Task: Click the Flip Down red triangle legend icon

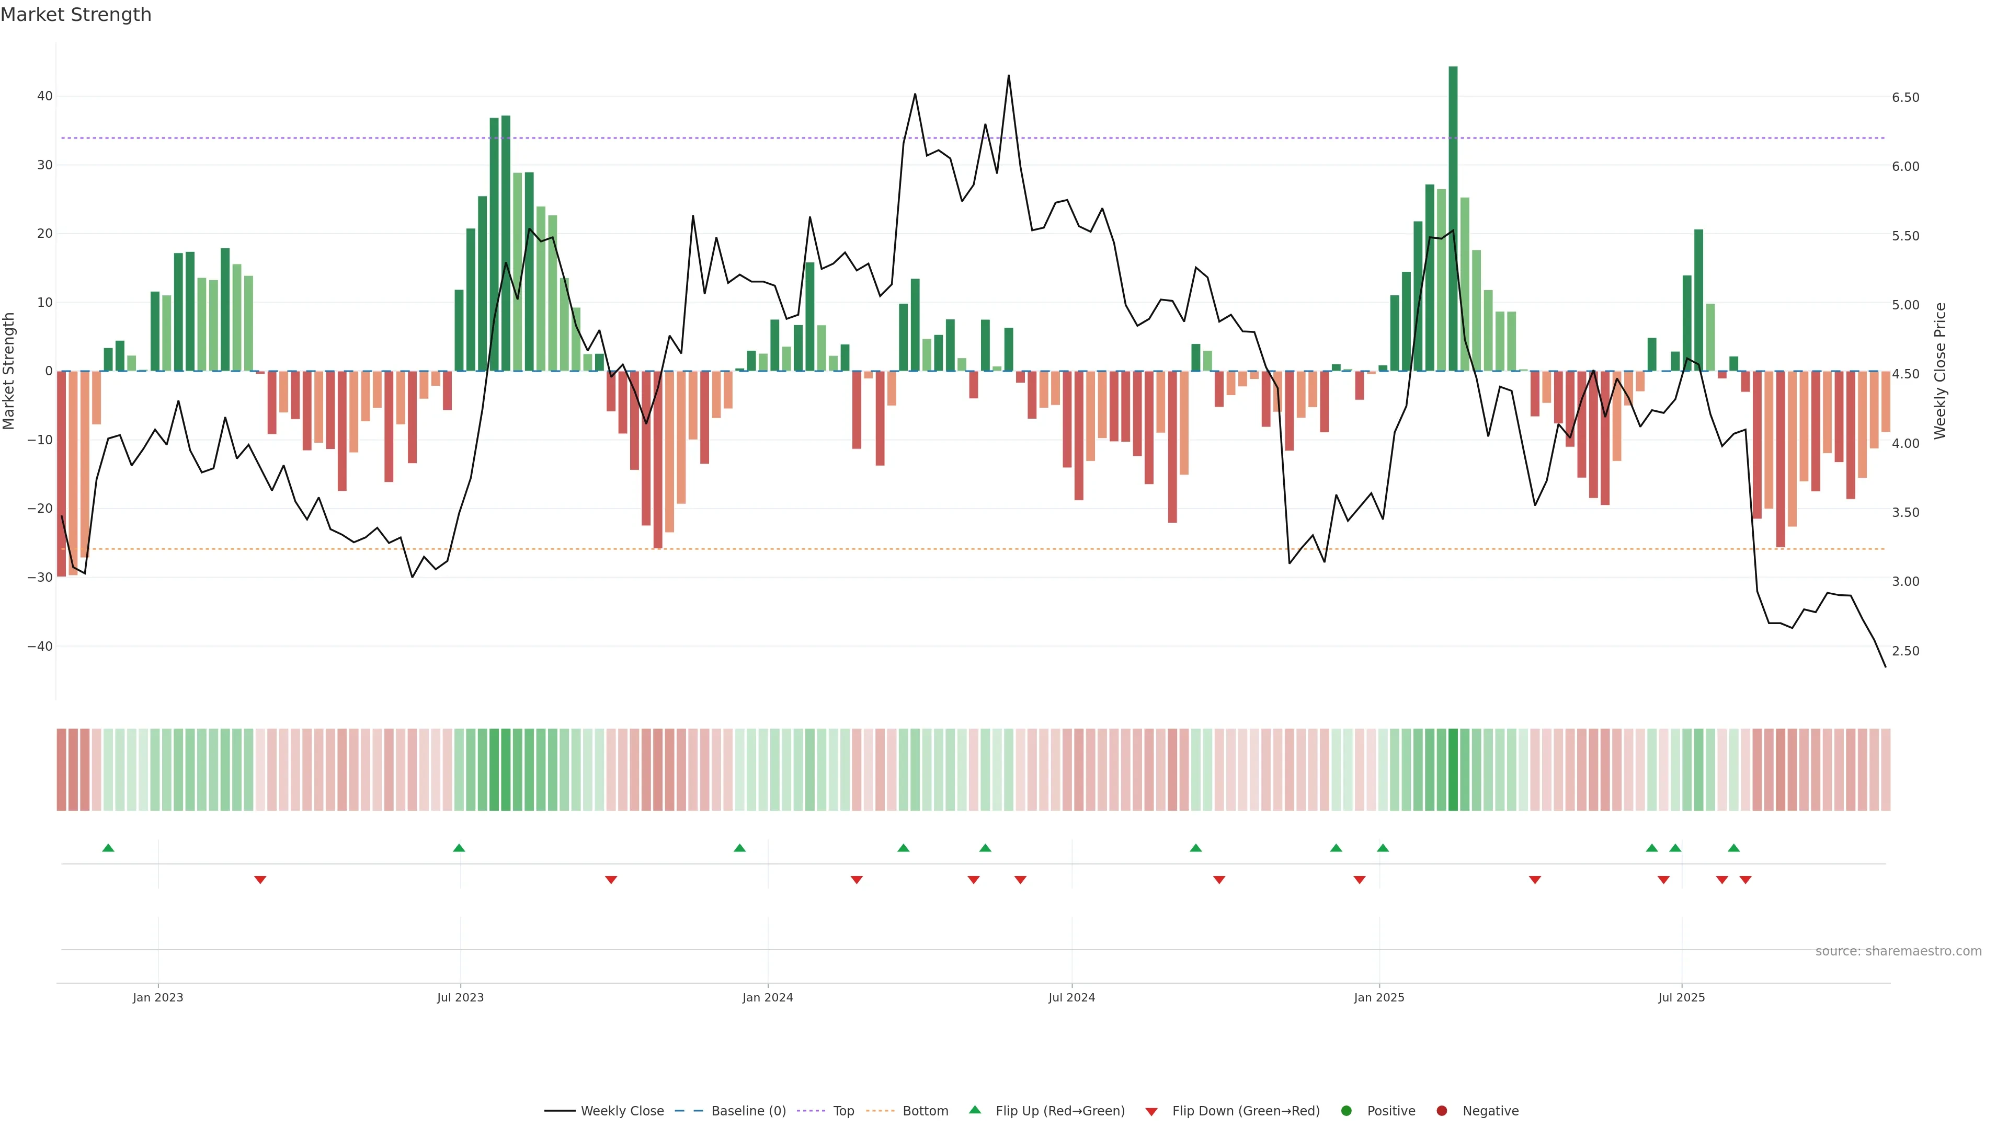Action: [1151, 1112]
